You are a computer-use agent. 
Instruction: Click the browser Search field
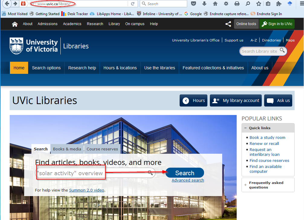coord(163,4)
